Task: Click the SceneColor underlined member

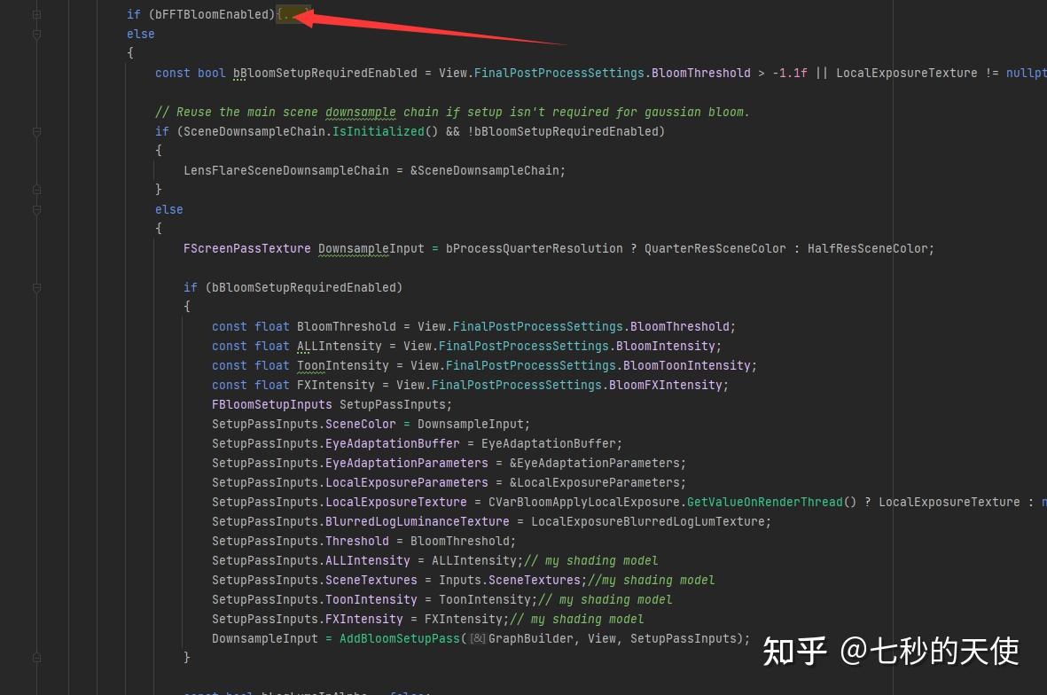Action: click(360, 424)
